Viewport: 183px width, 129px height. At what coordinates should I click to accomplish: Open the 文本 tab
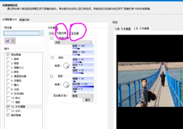pos(51,34)
